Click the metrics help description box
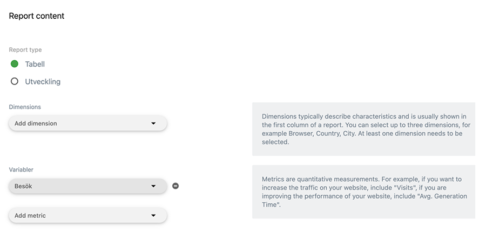486x234 pixels. [363, 192]
